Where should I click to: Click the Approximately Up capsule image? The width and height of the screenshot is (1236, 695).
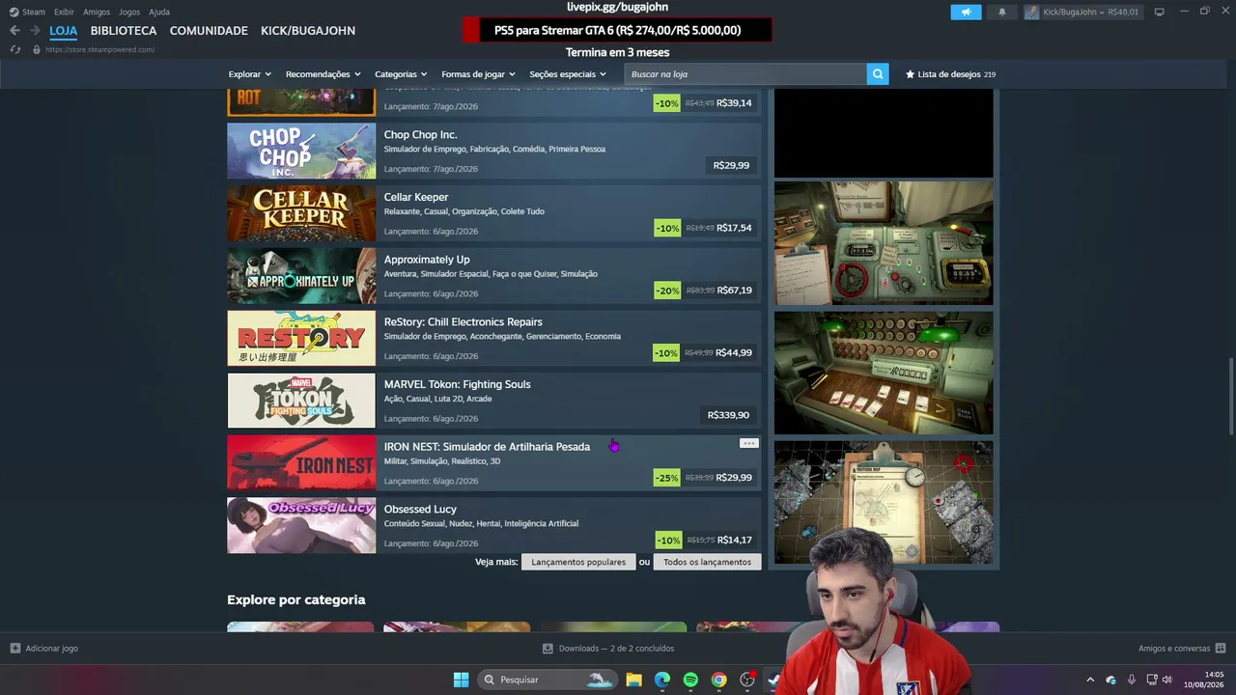click(x=301, y=276)
